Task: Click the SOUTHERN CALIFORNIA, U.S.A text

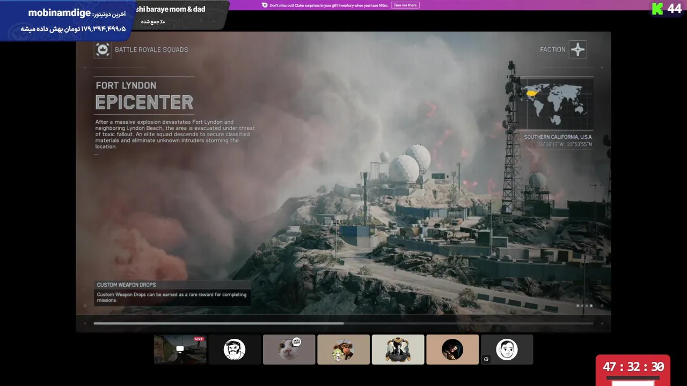Action: [x=558, y=137]
